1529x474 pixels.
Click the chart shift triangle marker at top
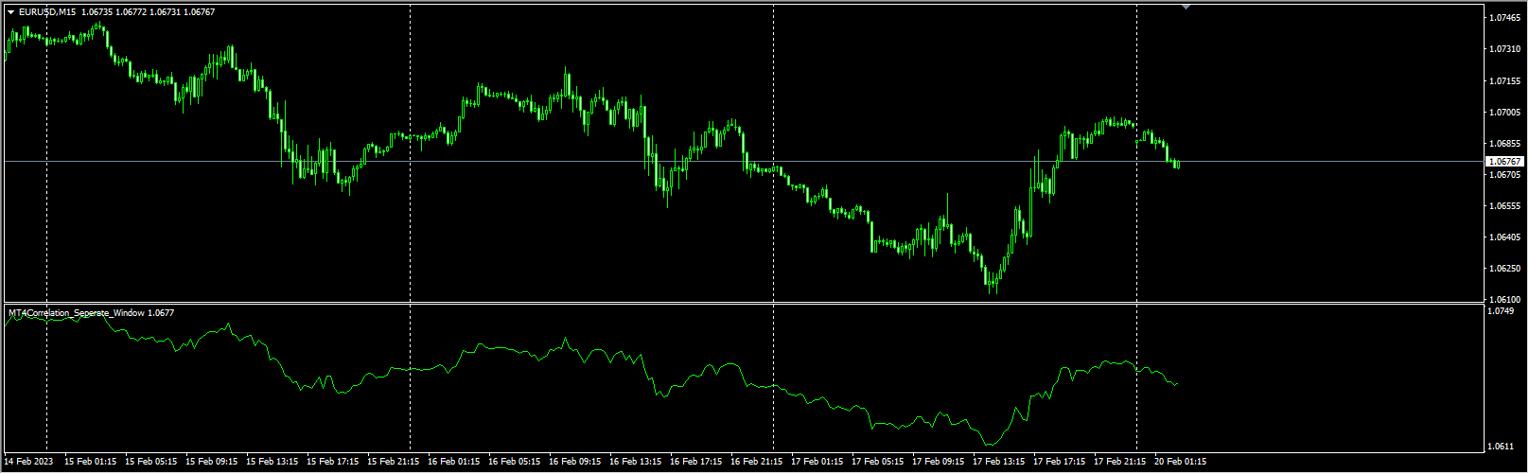click(x=1186, y=8)
